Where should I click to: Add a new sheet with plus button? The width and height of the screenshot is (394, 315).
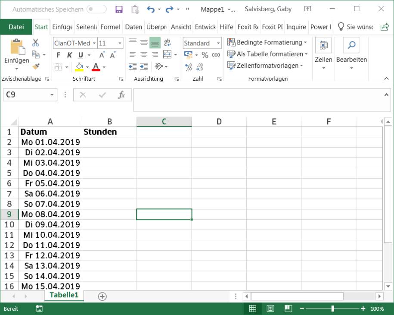point(102,296)
